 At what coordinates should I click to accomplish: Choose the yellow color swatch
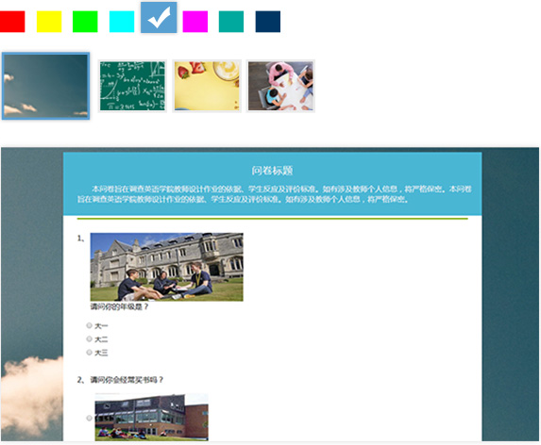click(49, 22)
